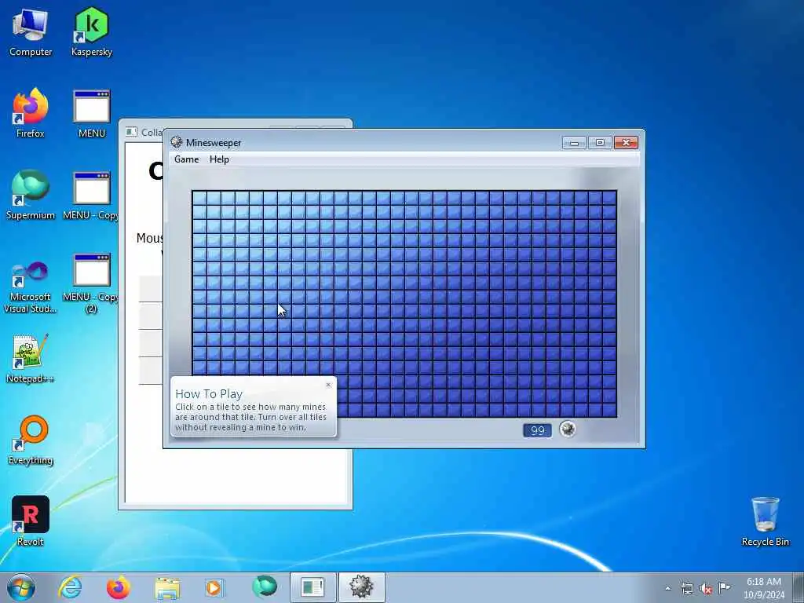Launch Supermium from the taskbar

pos(265,587)
